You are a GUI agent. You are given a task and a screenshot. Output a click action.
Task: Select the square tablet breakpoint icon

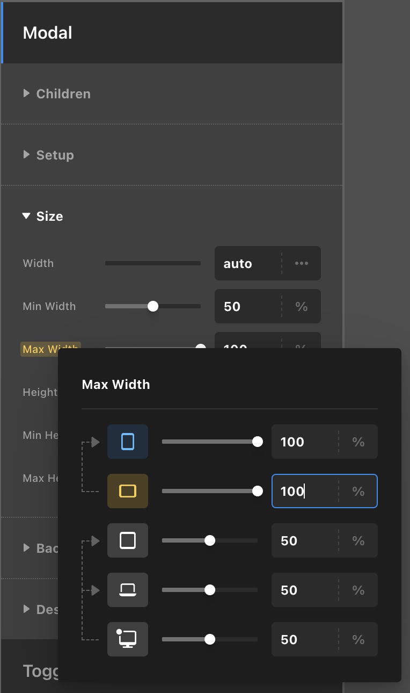pos(128,540)
